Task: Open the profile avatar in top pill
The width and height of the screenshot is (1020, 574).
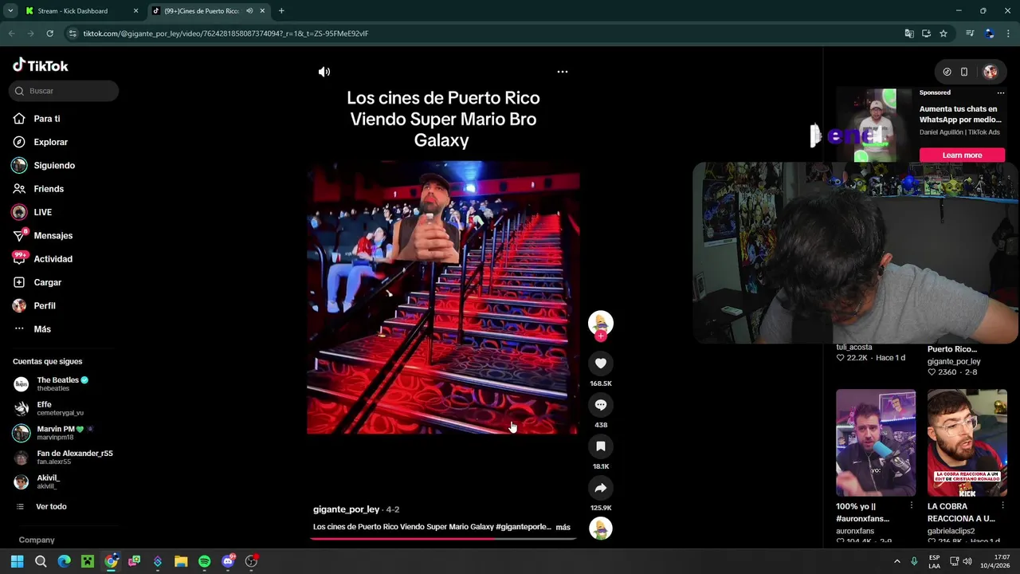Action: 991,72
